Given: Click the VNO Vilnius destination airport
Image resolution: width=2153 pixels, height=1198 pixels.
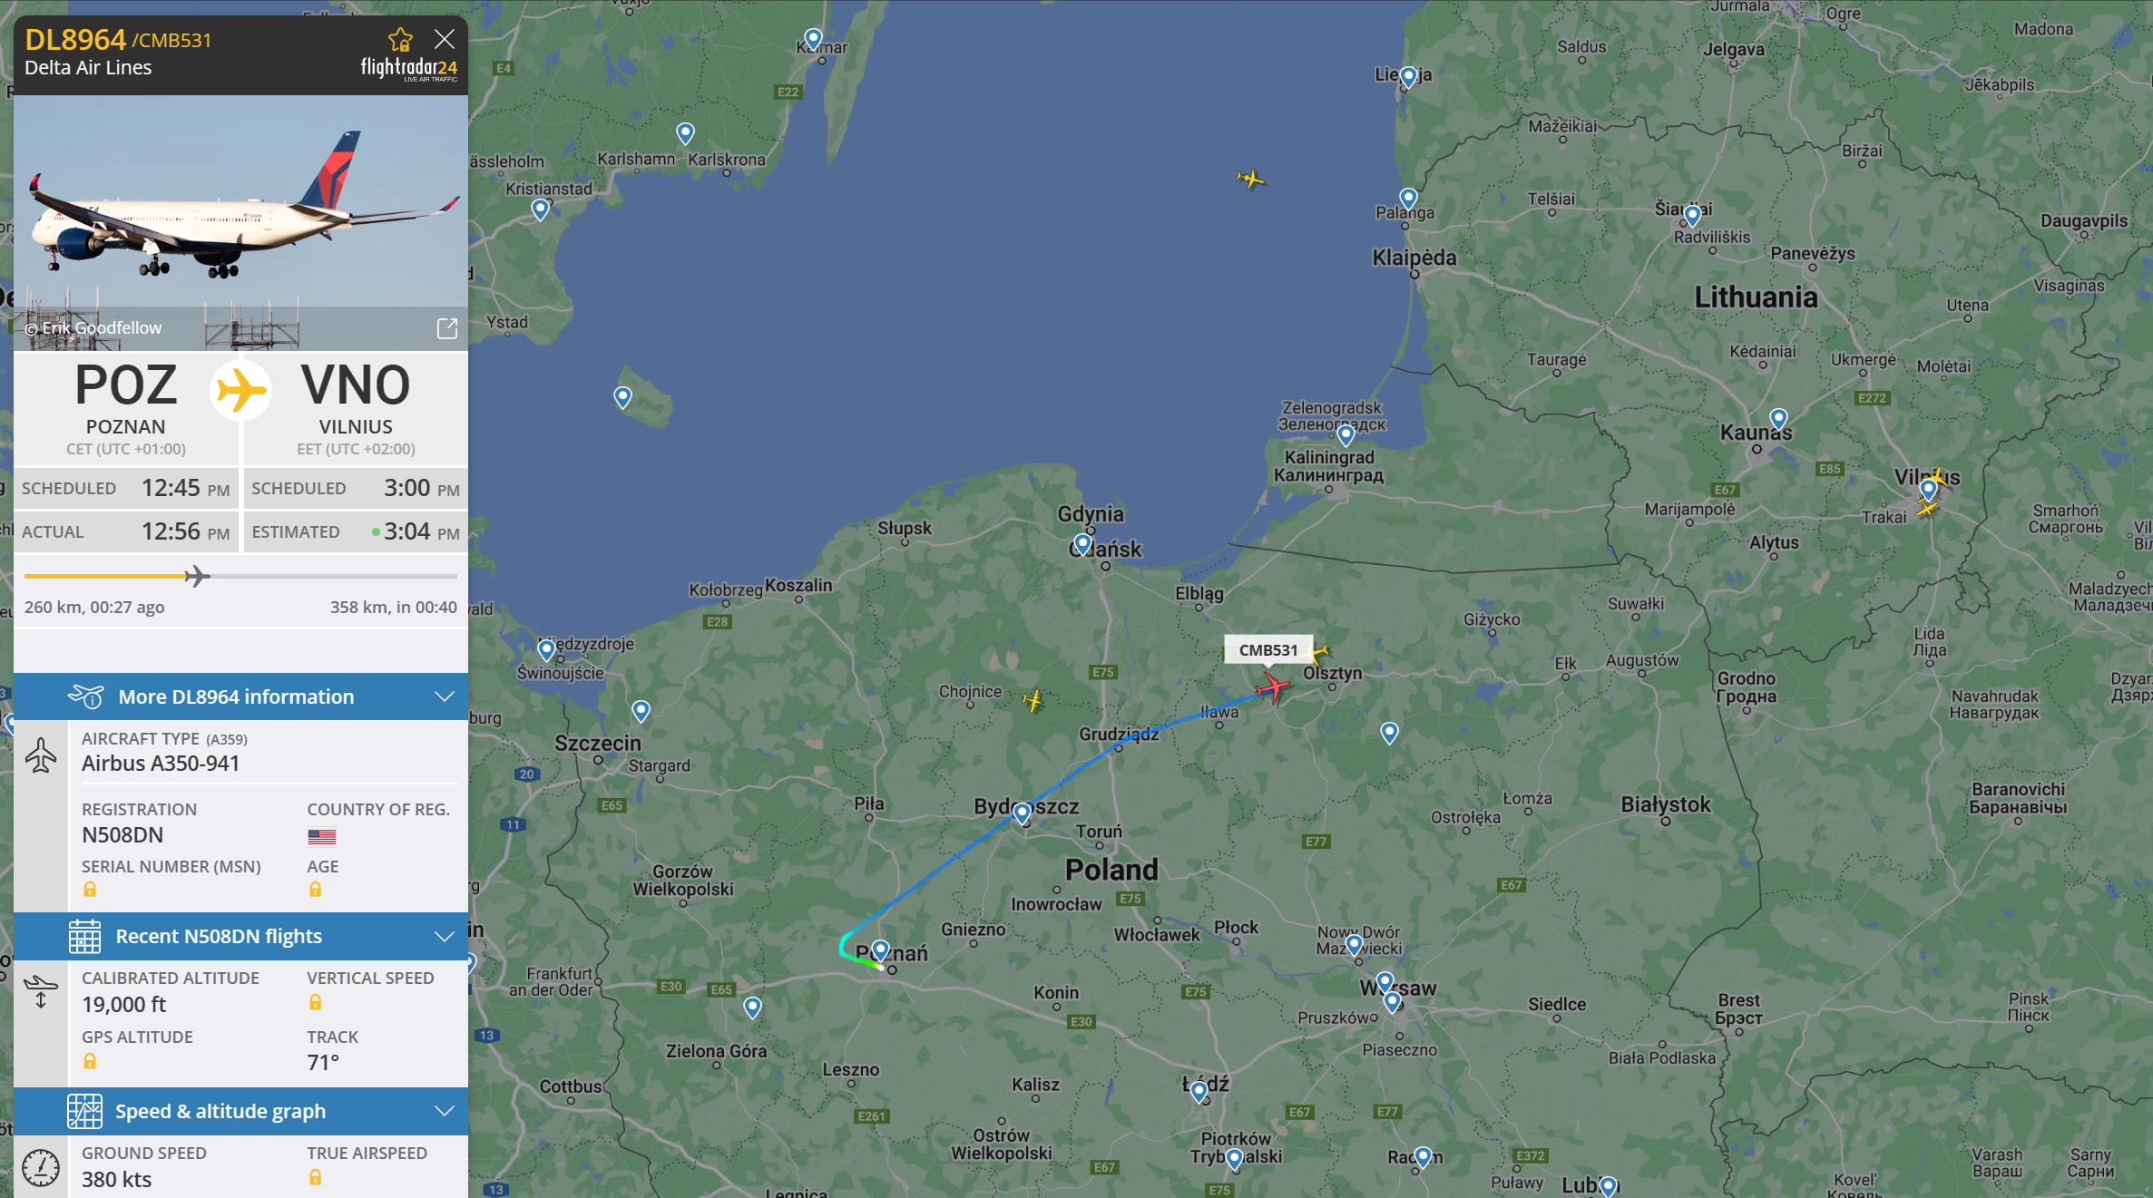Looking at the screenshot, I should click(x=356, y=407).
